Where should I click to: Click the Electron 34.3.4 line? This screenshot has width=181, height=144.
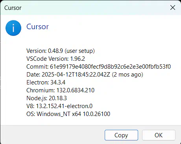pyautogui.click(x=46, y=82)
